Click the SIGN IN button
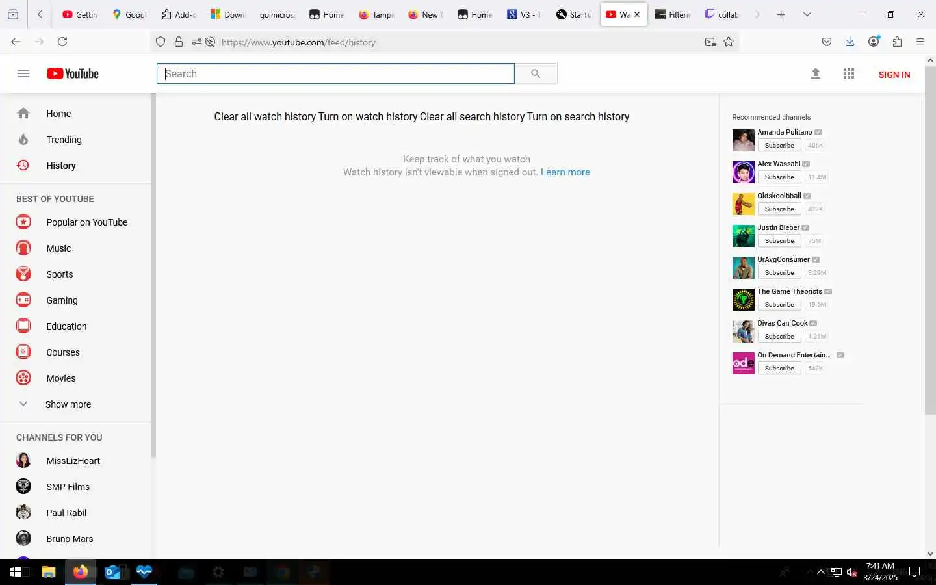Viewport: 936px width, 585px height. (x=894, y=75)
